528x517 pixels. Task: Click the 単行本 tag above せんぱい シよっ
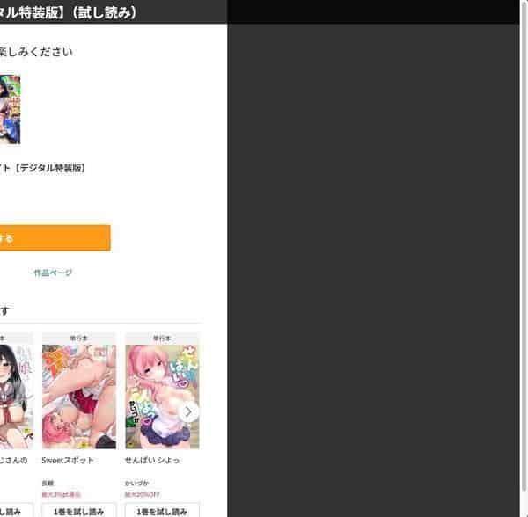click(x=162, y=338)
